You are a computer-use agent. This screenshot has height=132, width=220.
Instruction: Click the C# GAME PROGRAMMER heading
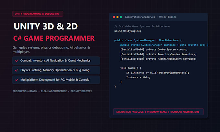[x=54, y=38]
